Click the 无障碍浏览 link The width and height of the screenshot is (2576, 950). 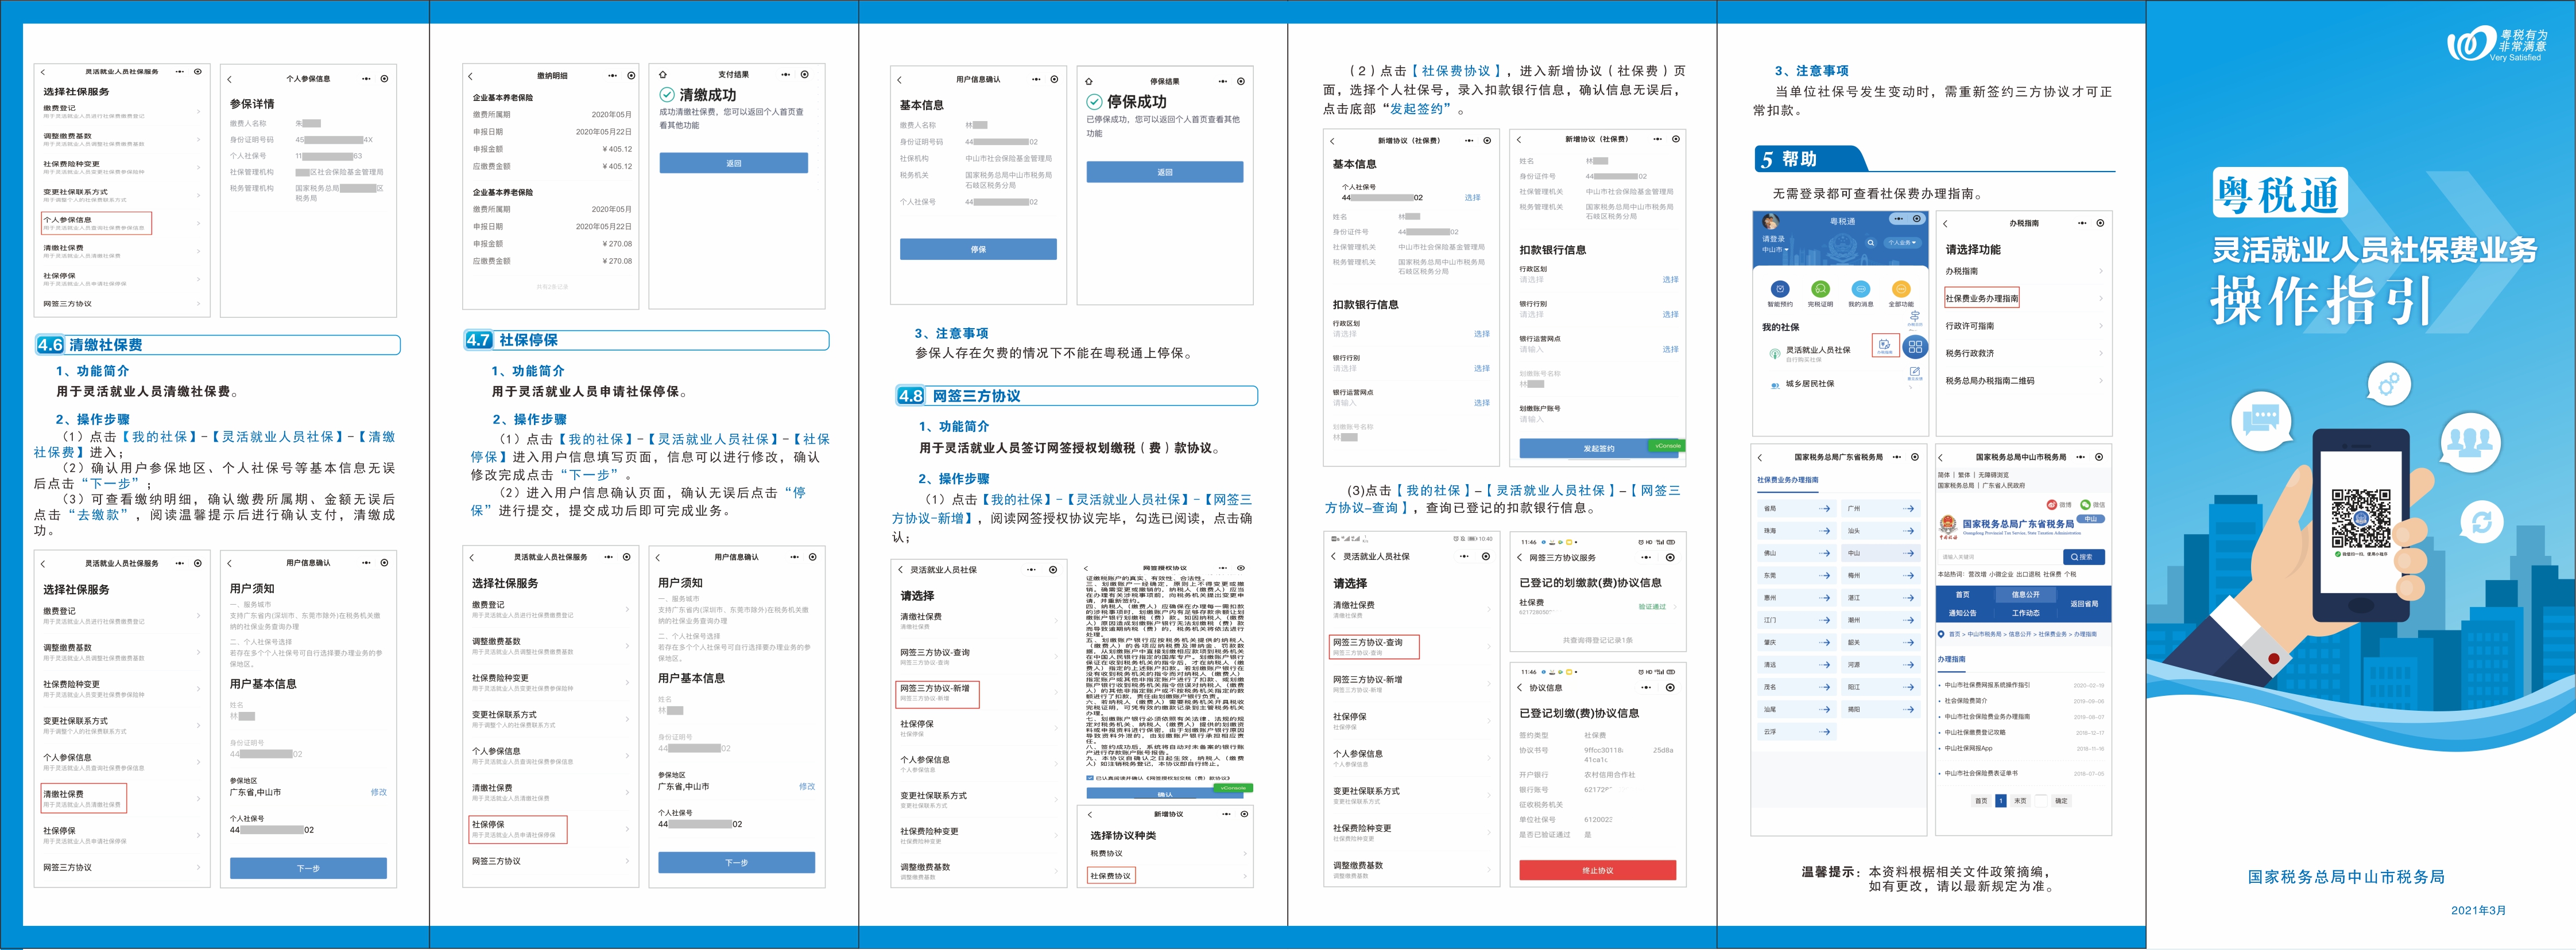[x=1994, y=476]
